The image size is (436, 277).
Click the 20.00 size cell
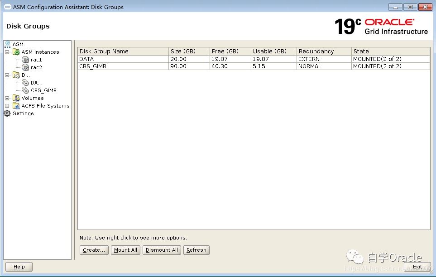[189, 59]
